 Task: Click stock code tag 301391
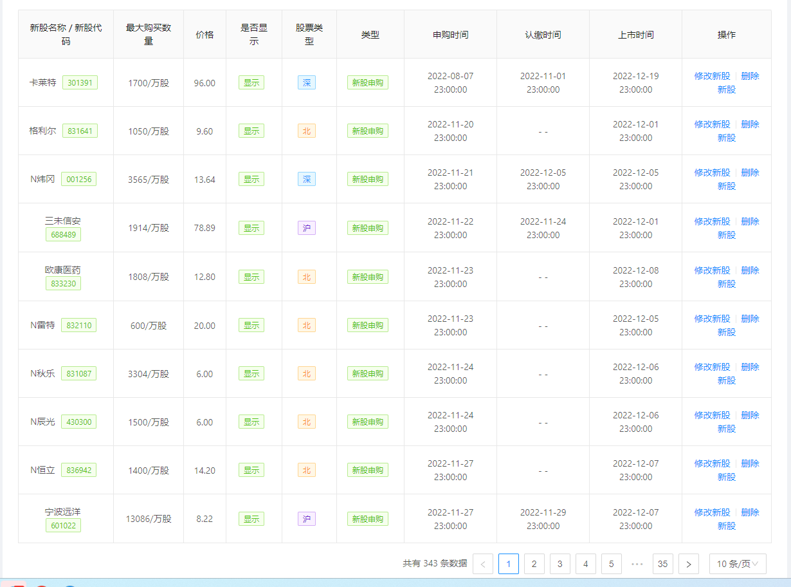tap(80, 82)
